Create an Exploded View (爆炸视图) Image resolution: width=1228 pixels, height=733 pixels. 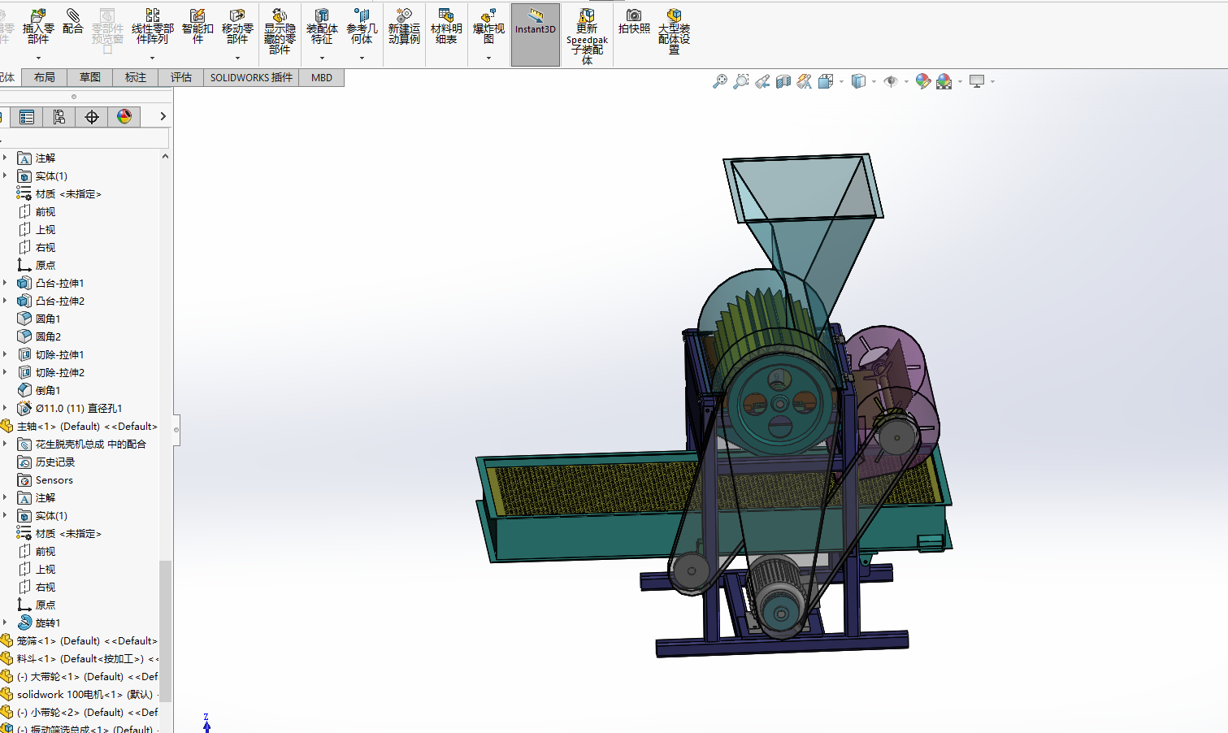(x=488, y=27)
